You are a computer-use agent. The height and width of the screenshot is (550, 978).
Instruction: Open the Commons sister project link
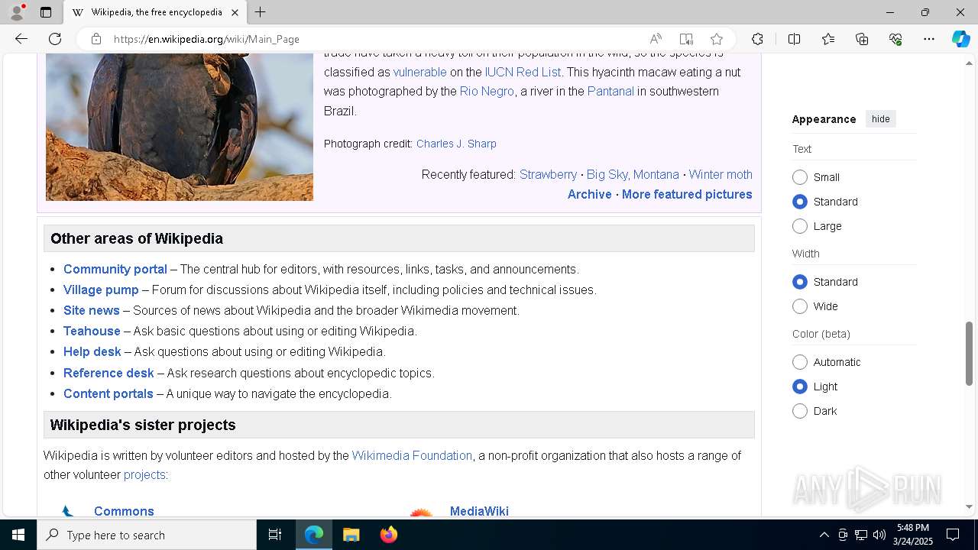pyautogui.click(x=124, y=511)
